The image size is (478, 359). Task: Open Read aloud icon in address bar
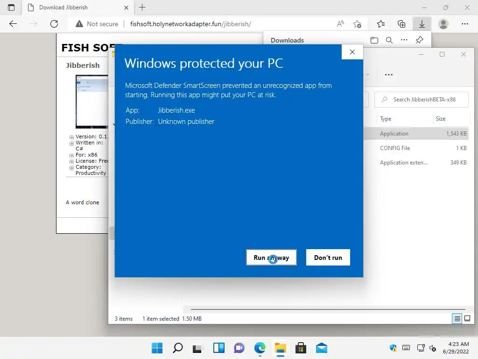[340, 24]
